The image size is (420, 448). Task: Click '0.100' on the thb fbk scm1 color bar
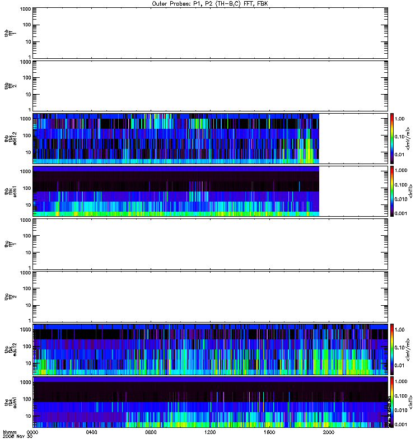pyautogui.click(x=401, y=185)
